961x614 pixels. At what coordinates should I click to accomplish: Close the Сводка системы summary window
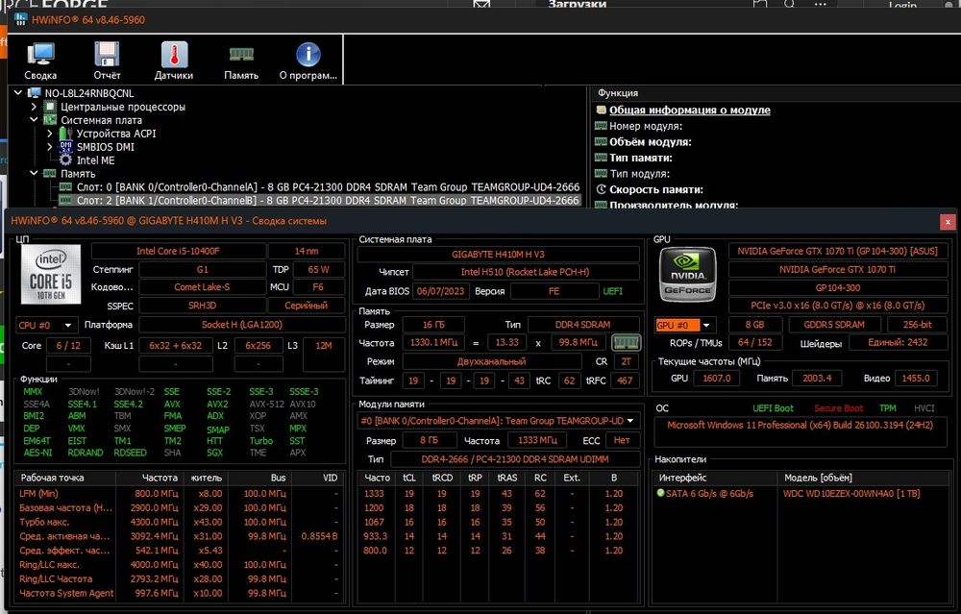pos(948,222)
